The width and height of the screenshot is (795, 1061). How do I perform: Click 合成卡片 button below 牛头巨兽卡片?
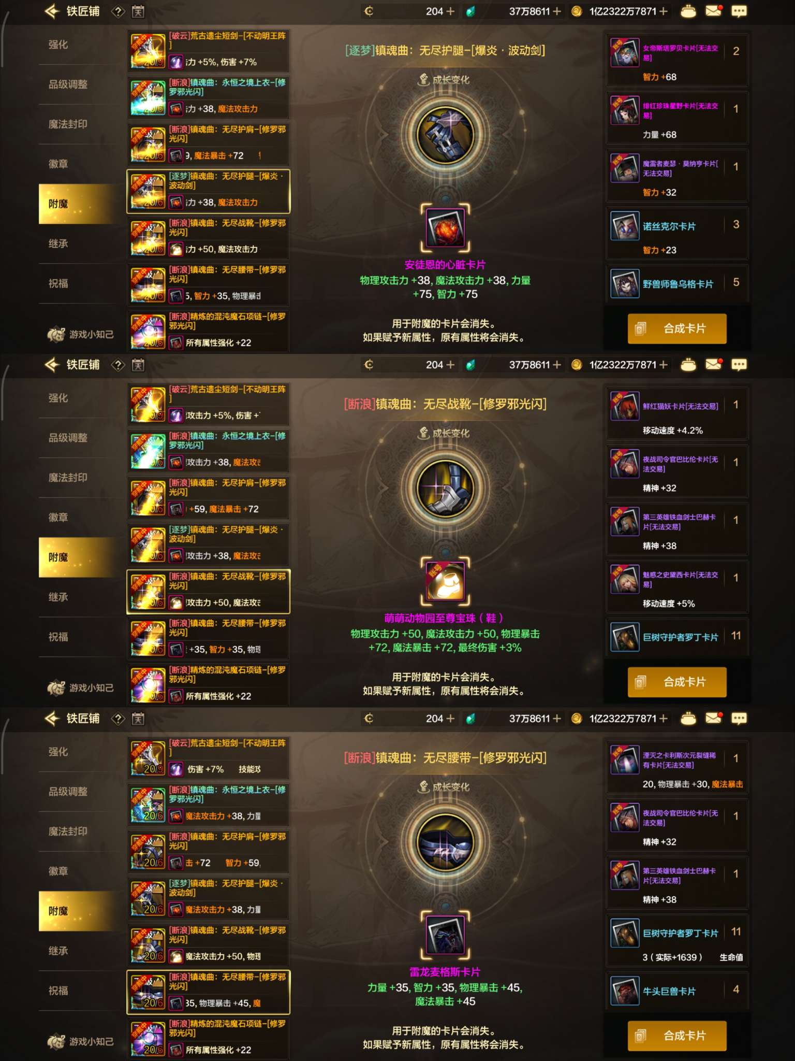pyautogui.click(x=677, y=1036)
